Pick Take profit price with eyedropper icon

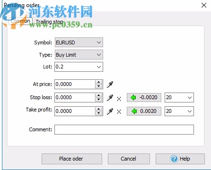tap(110, 111)
